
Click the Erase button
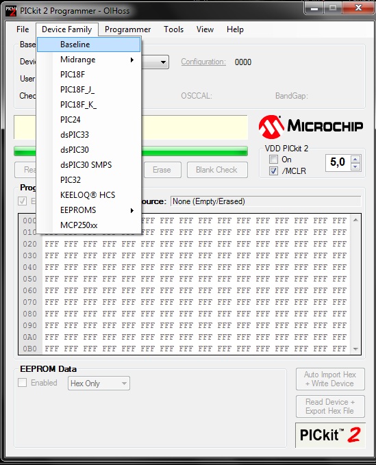162,170
